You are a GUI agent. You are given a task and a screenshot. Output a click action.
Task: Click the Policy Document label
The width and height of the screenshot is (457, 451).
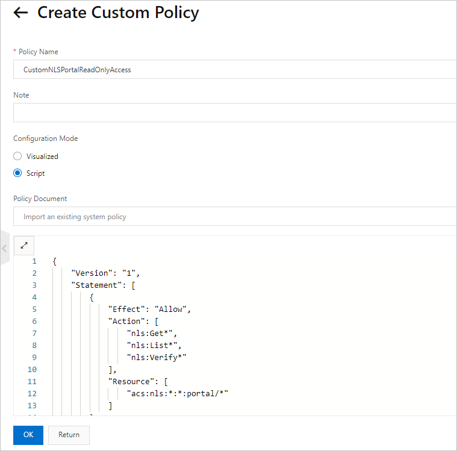pos(40,199)
